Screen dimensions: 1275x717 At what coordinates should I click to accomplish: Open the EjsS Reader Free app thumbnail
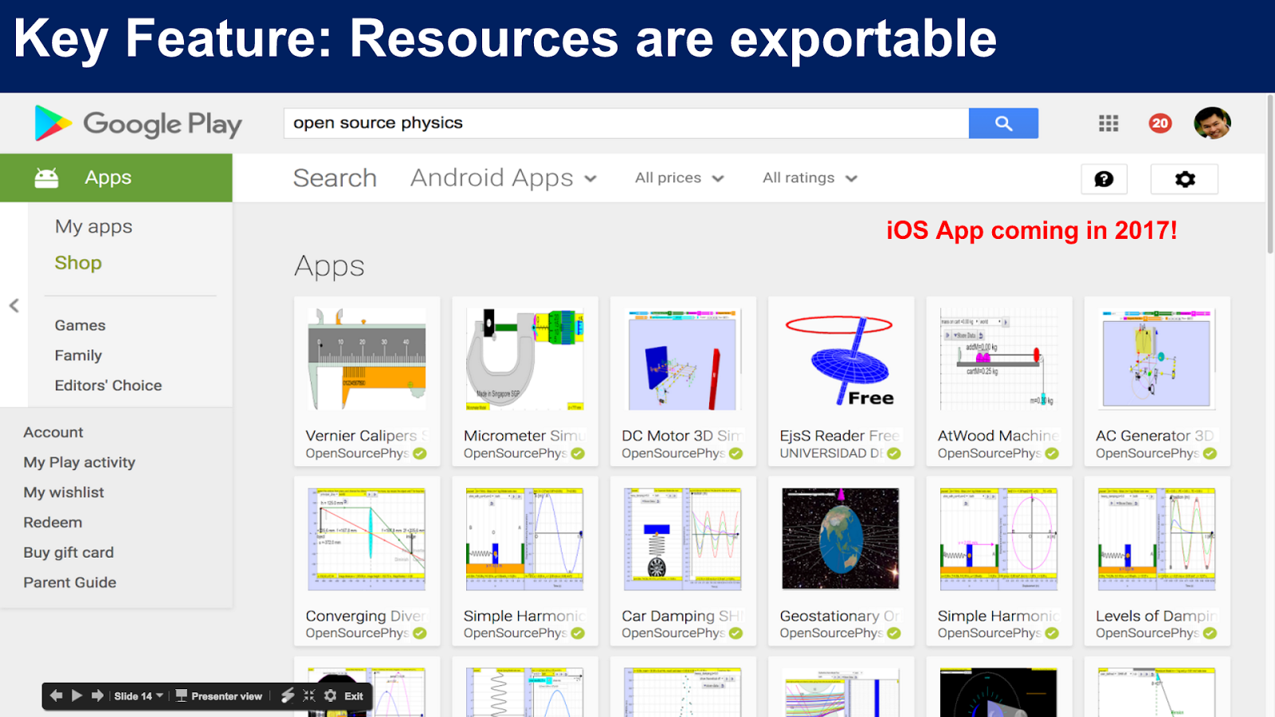841,359
